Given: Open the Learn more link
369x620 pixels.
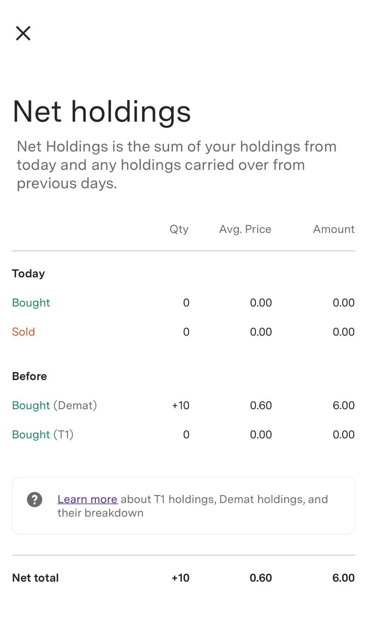Looking at the screenshot, I should tap(88, 499).
